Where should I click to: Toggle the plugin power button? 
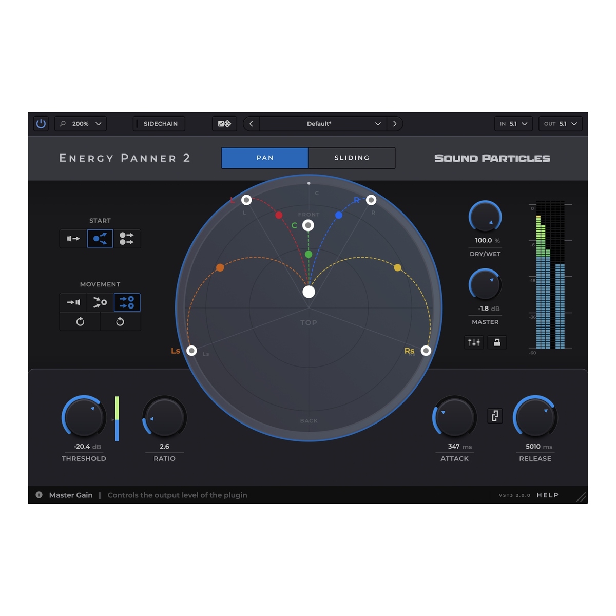coord(41,124)
